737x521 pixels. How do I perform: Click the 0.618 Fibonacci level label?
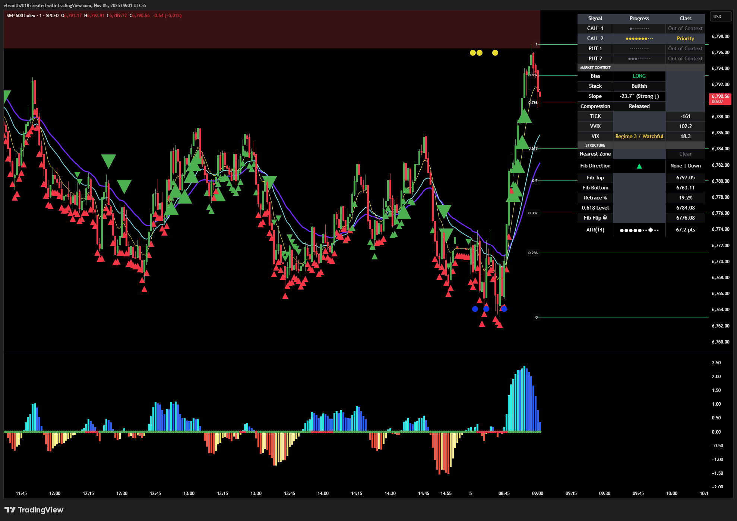point(533,148)
